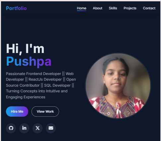Click the Portfolio logo text
Image resolution: width=161 pixels, height=141 pixels.
coord(16,8)
